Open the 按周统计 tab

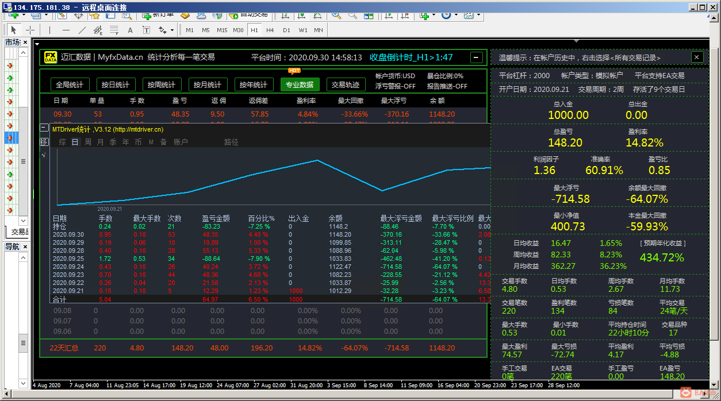162,84
